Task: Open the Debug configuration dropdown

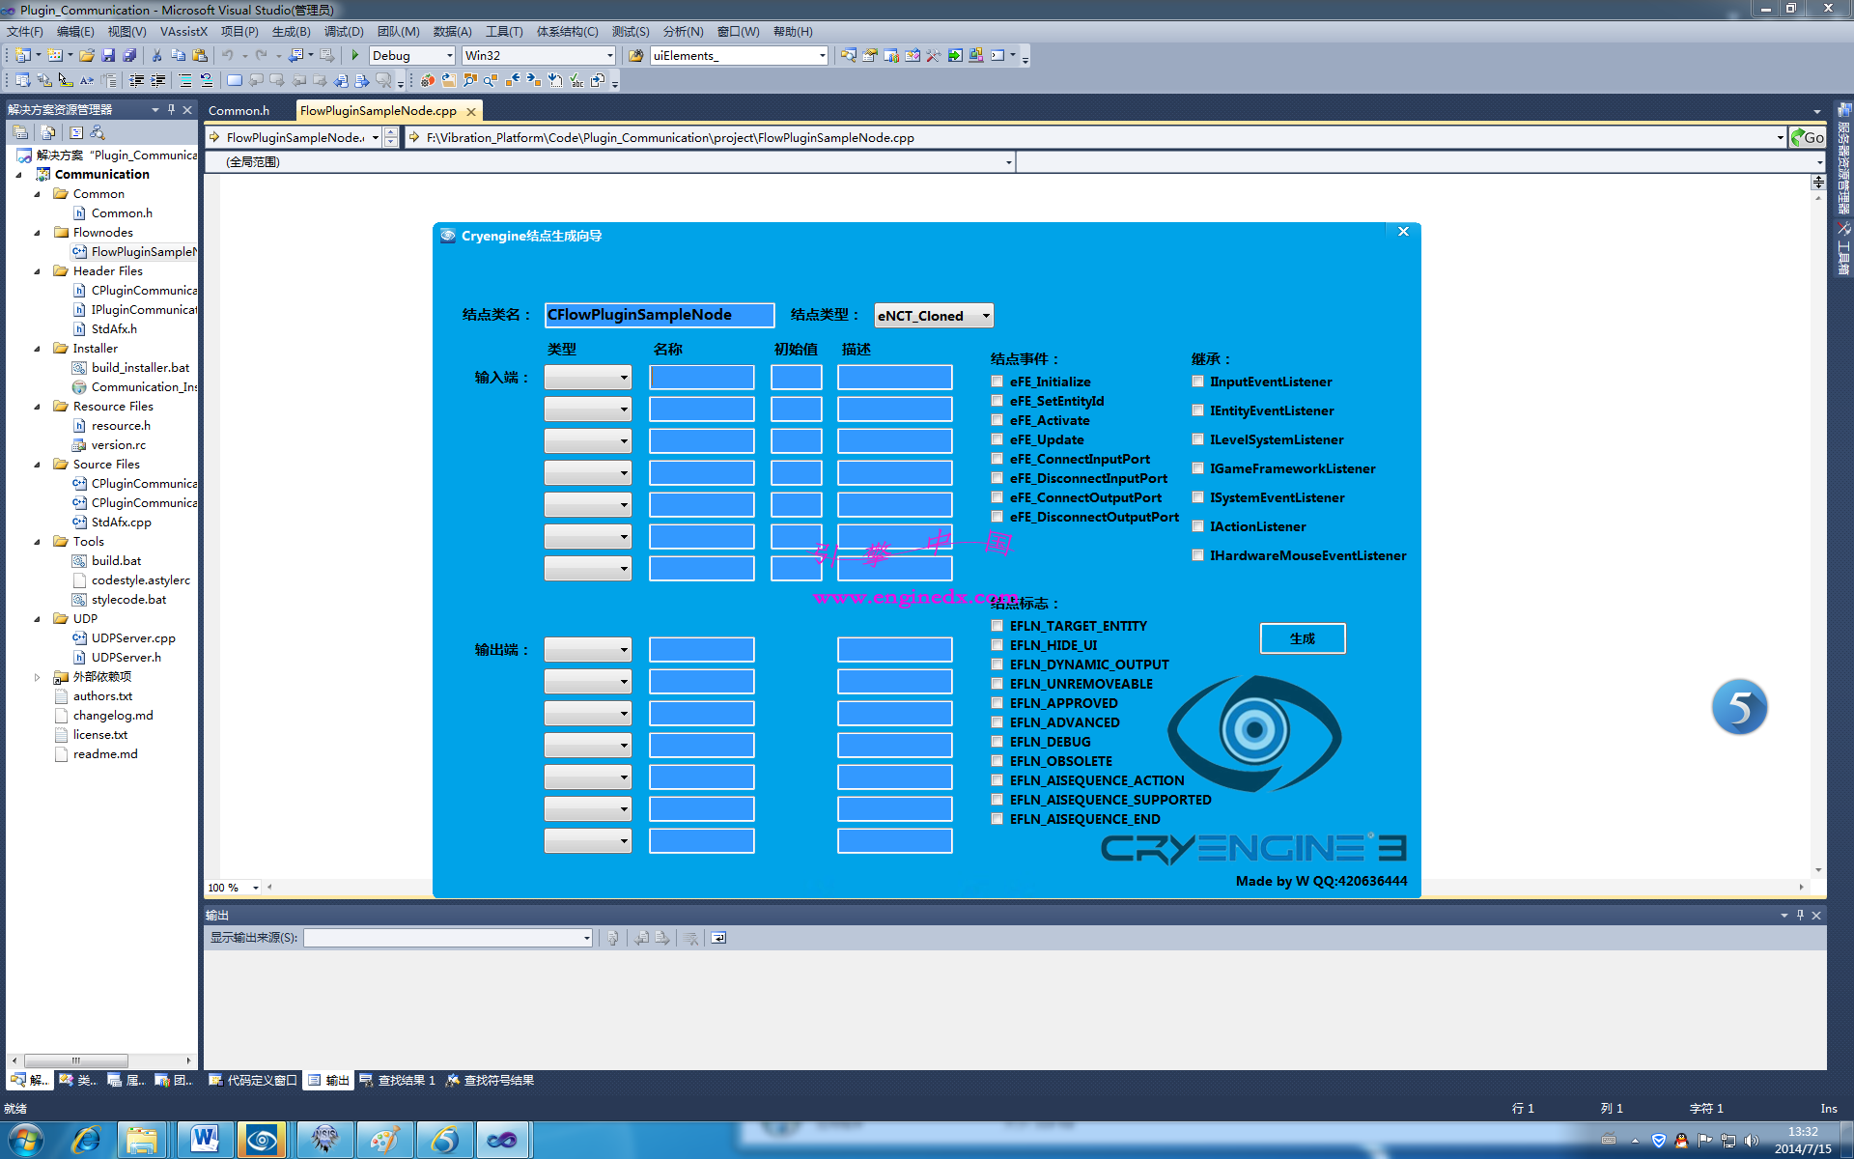Action: point(412,56)
